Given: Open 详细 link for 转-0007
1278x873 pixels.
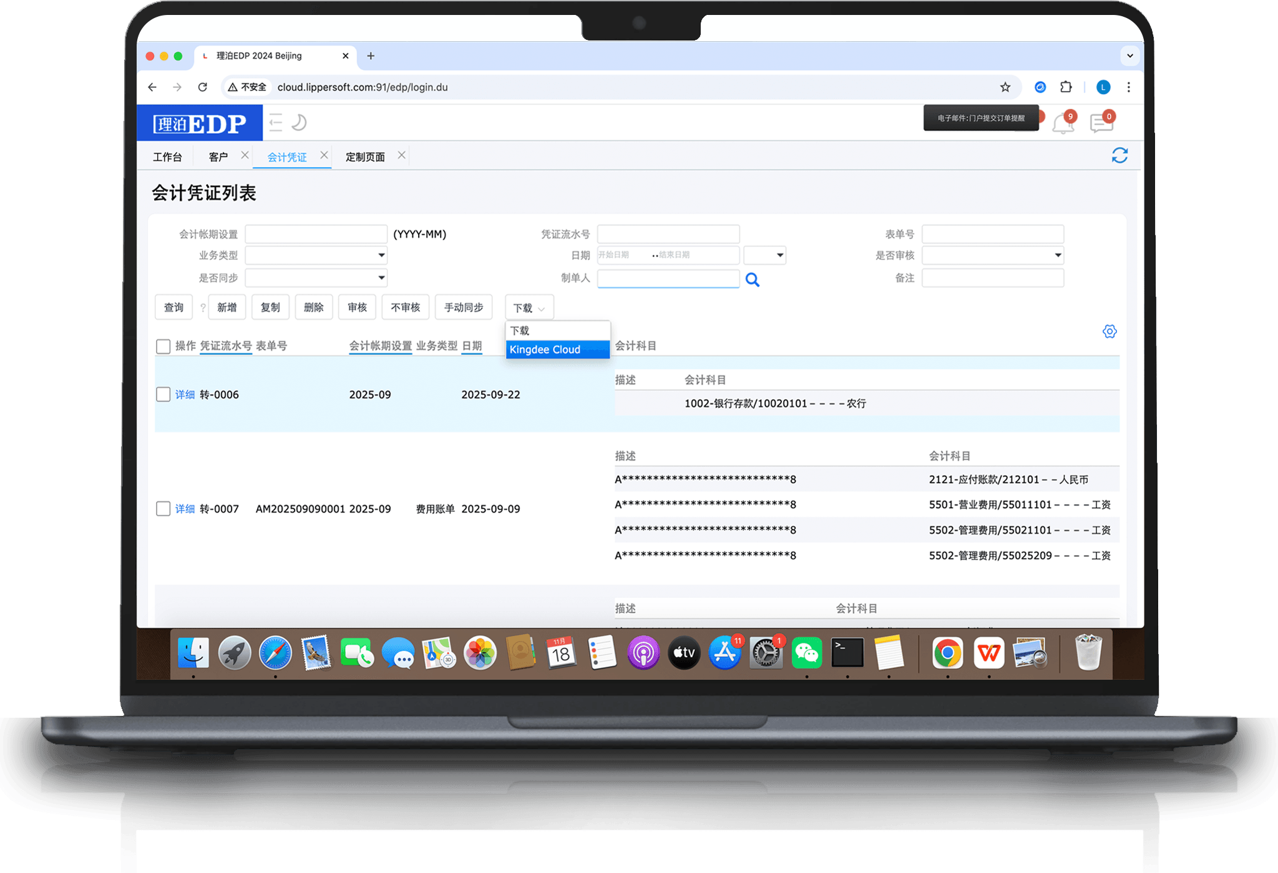Looking at the screenshot, I should [185, 509].
